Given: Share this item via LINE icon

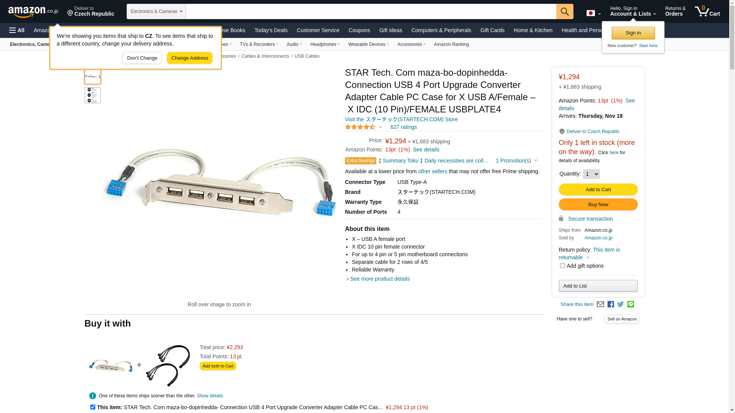Looking at the screenshot, I should click(x=630, y=304).
